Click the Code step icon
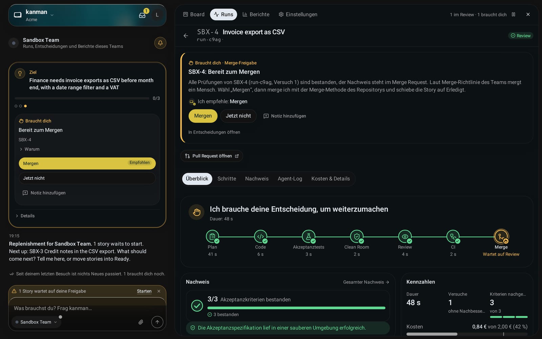The width and height of the screenshot is (542, 339). [x=260, y=237]
